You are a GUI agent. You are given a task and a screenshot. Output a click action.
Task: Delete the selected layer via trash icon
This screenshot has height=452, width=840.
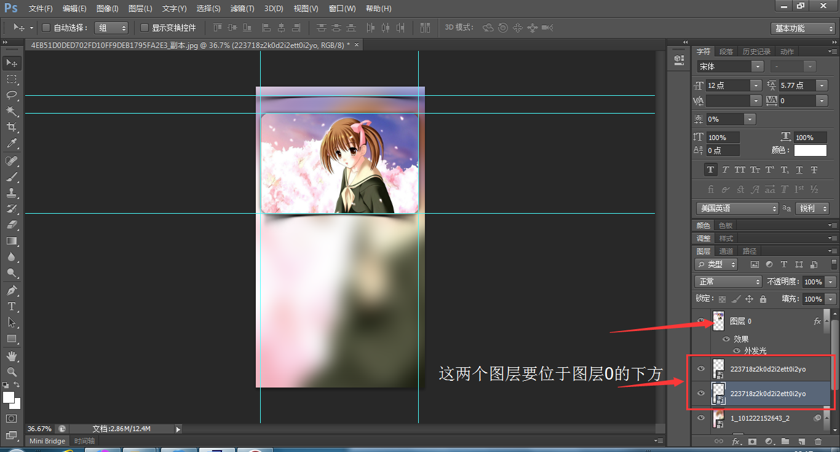click(x=818, y=442)
